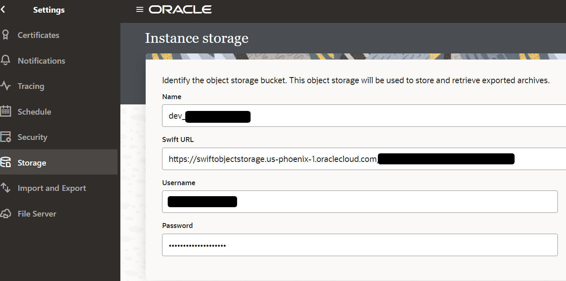Open the Certificates settings page
Image resolution: width=566 pixels, height=281 pixels.
tap(38, 35)
